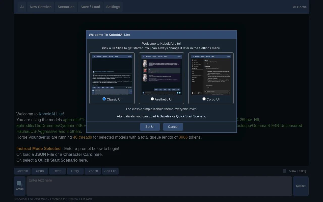The image size is (323, 202).
Task: Click the Add File button
Action: pyautogui.click(x=111, y=171)
